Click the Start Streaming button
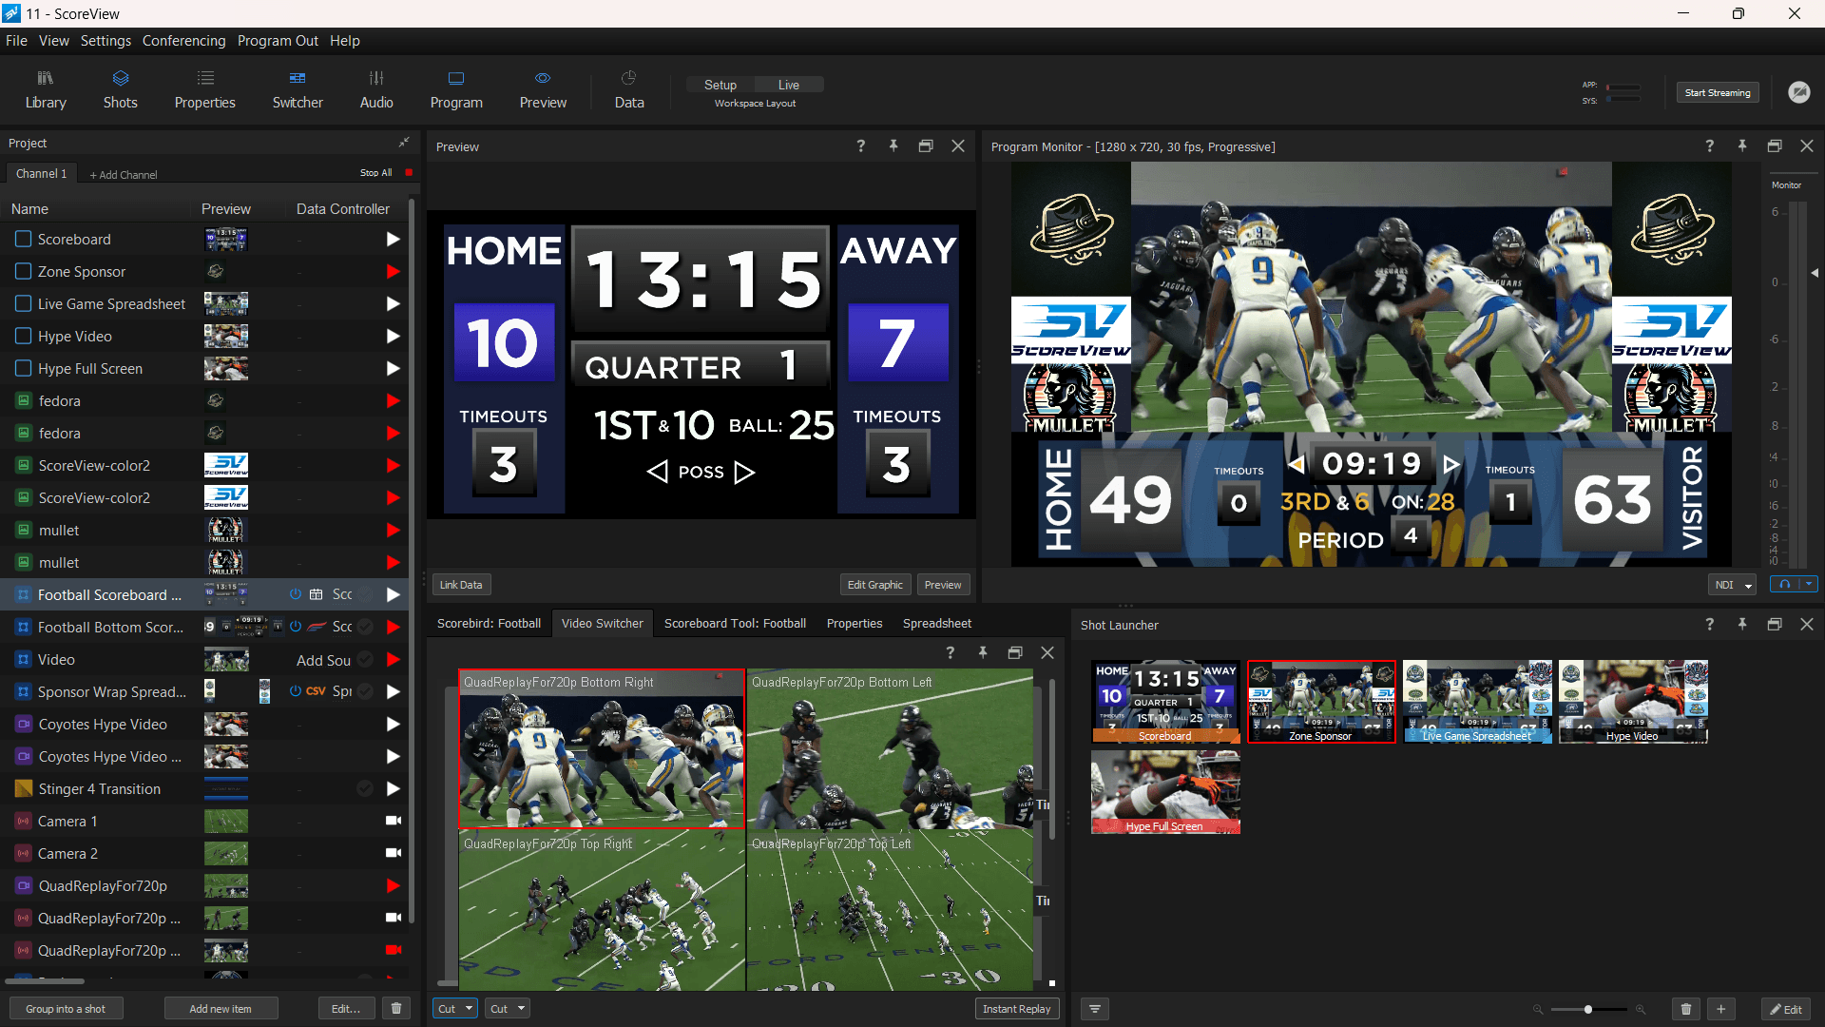This screenshot has width=1825, height=1027. (1718, 92)
